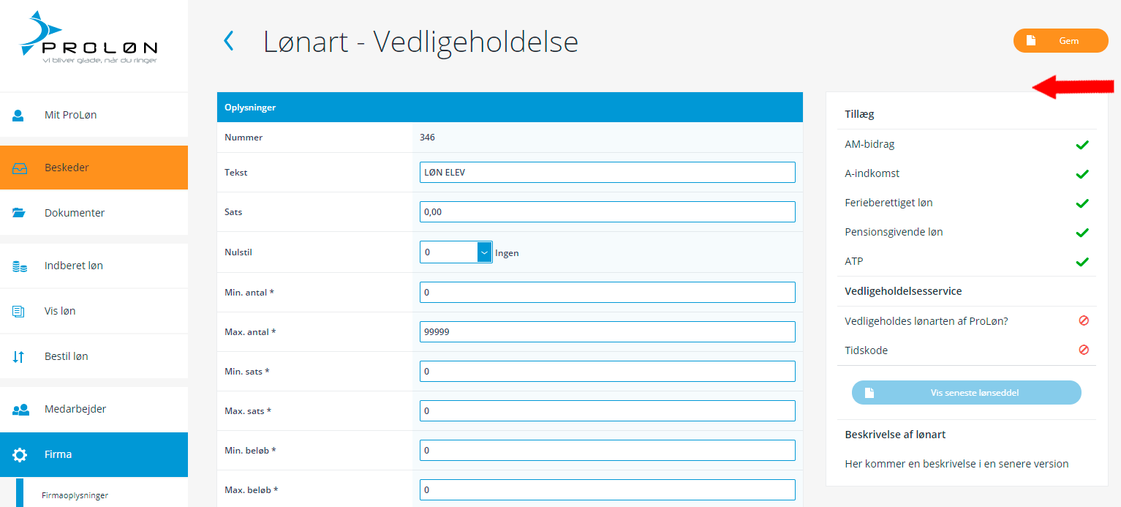Click the Beskeder inbox icon
Screen dimensions: 1121x507
coord(19,168)
